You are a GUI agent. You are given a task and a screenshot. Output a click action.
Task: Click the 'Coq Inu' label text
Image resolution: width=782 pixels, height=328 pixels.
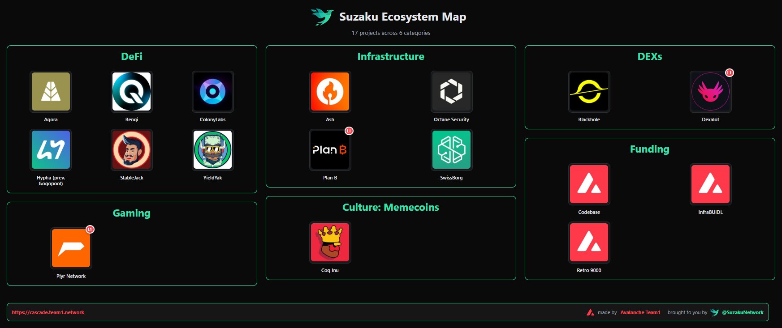[330, 270]
